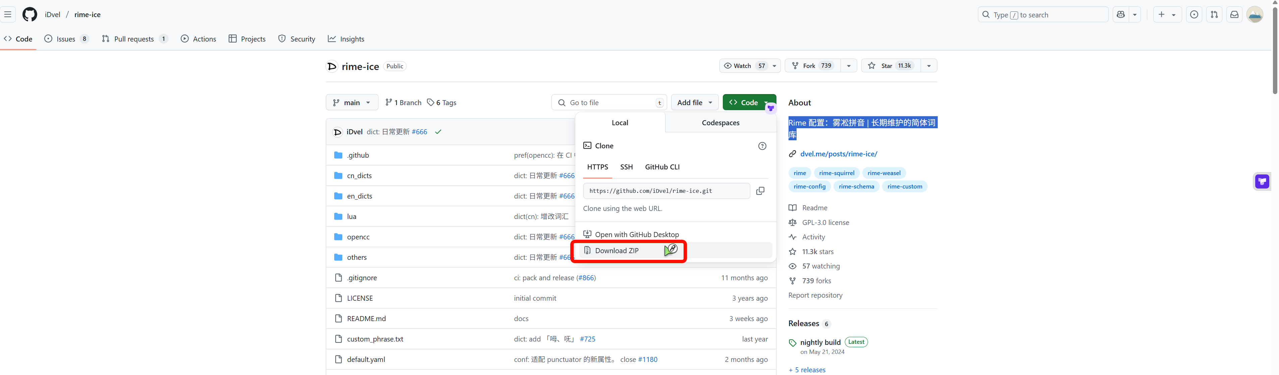This screenshot has height=375, width=1279.
Task: Open the Readme link in About
Action: (x=814, y=208)
